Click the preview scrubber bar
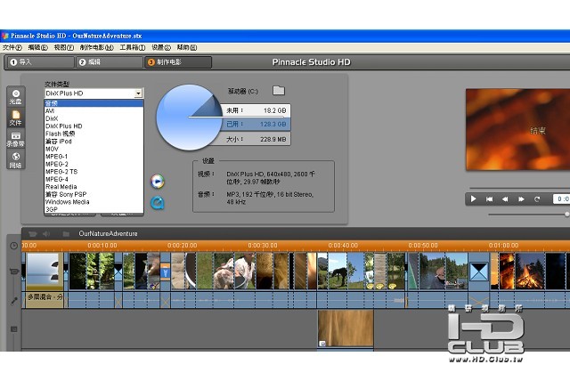The width and height of the screenshot is (570, 381). (520, 188)
